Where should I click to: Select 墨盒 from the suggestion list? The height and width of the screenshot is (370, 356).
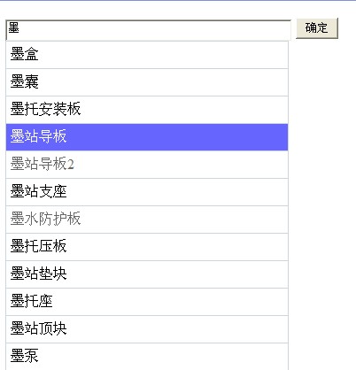(x=147, y=55)
